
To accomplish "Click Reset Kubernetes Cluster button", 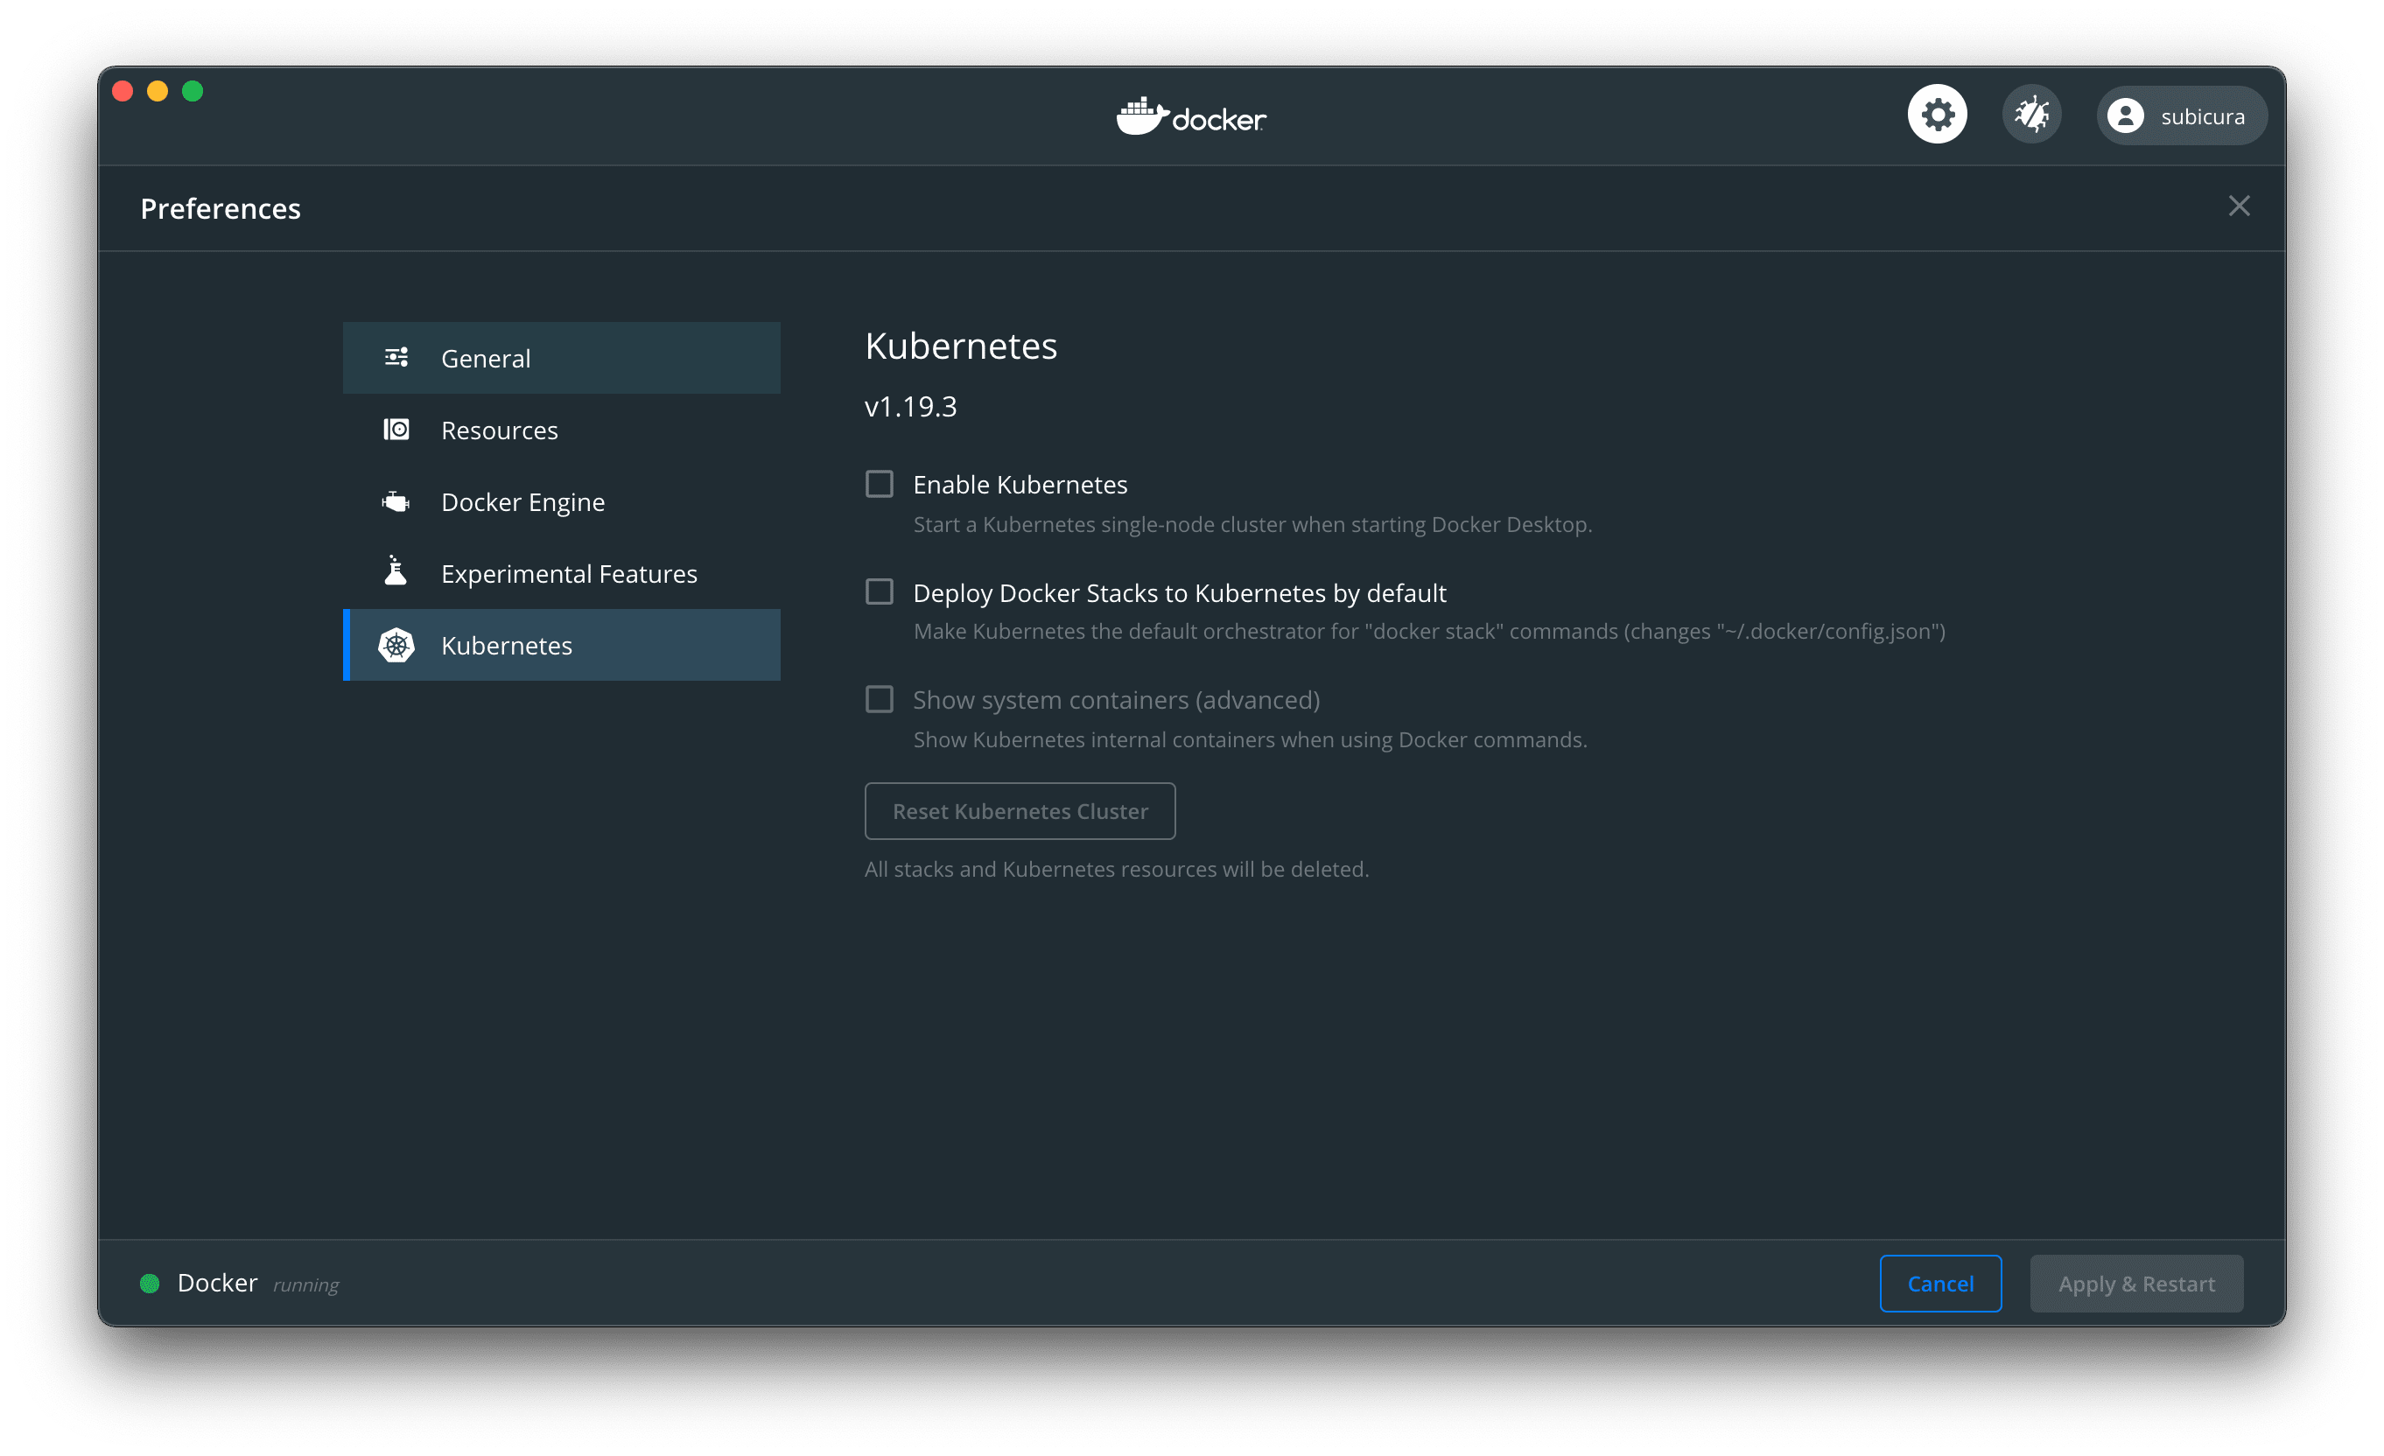I will 1020,811.
